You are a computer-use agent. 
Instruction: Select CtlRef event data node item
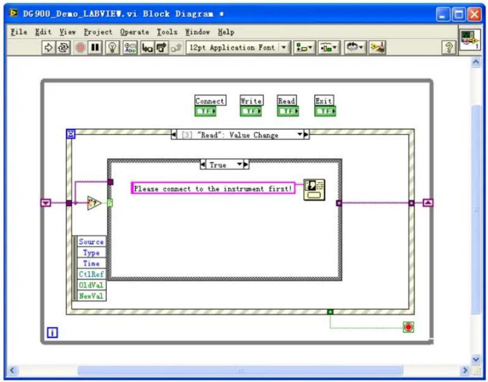coord(91,274)
